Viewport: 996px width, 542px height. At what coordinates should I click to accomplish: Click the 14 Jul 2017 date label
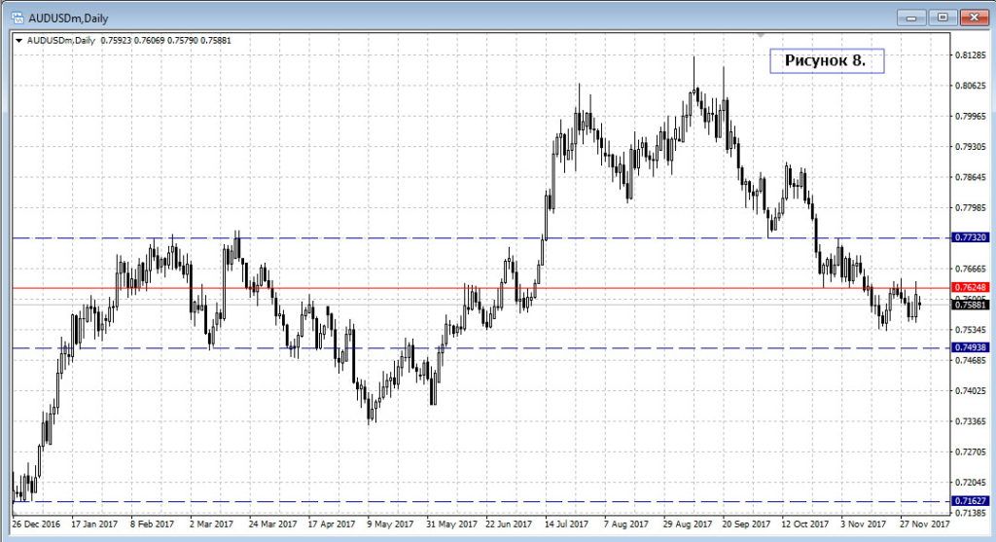click(565, 523)
